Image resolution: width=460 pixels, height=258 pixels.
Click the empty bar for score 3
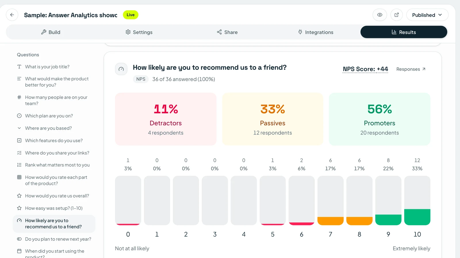[x=215, y=200]
